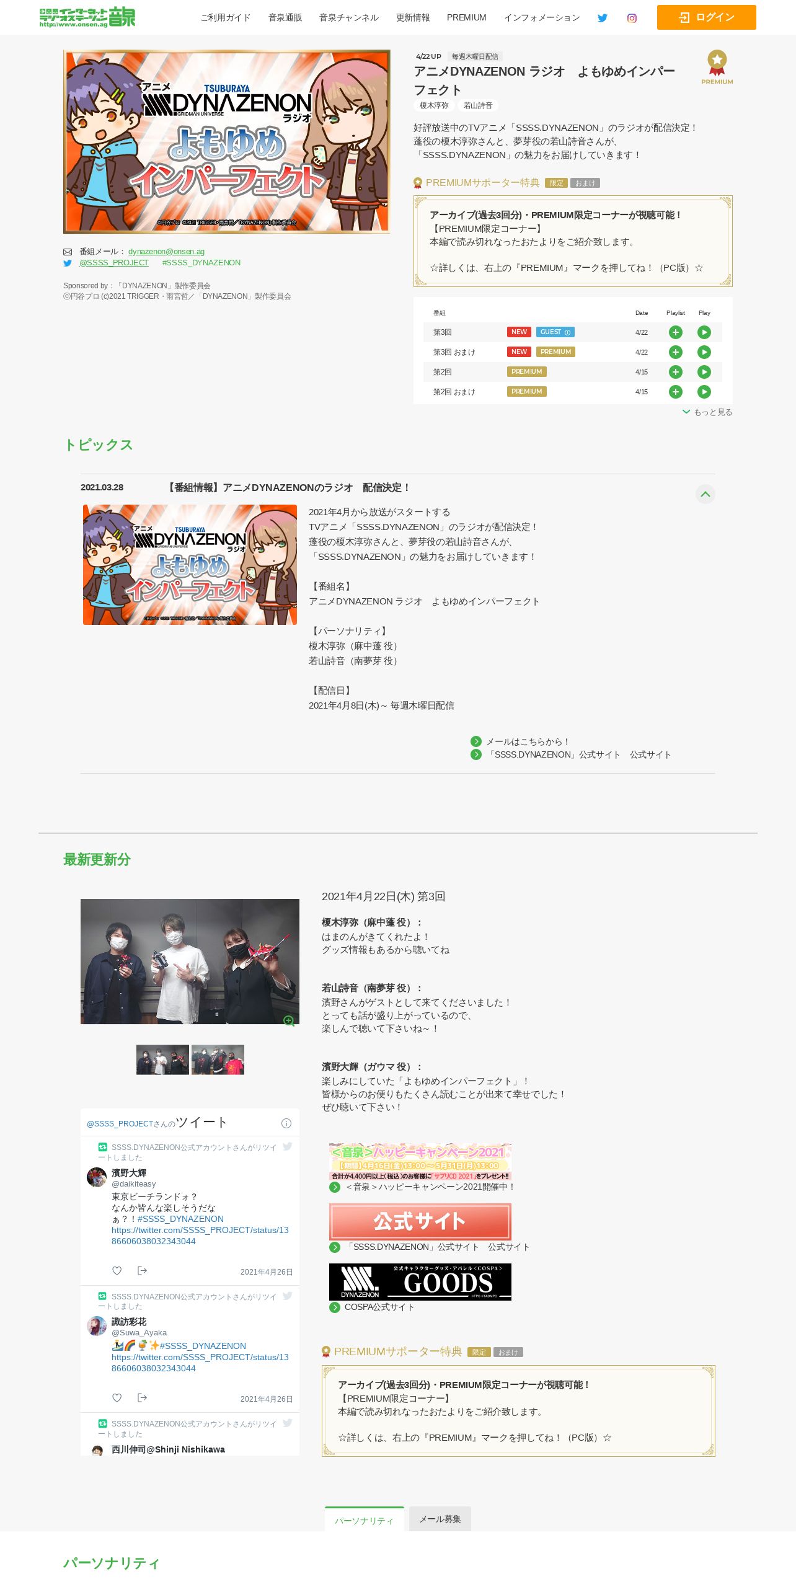796x1592 pixels.
Task: Click the ログイン button
Action: (707, 17)
